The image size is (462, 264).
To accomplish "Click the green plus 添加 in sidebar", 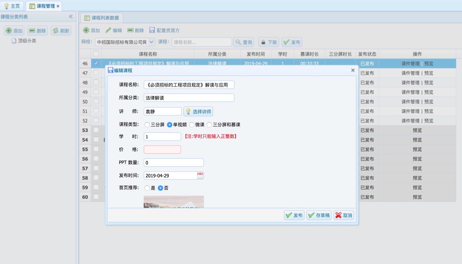I will [x=14, y=31].
